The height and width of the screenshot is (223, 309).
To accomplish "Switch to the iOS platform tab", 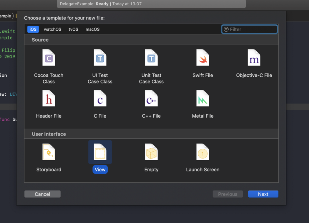I will pos(33,29).
